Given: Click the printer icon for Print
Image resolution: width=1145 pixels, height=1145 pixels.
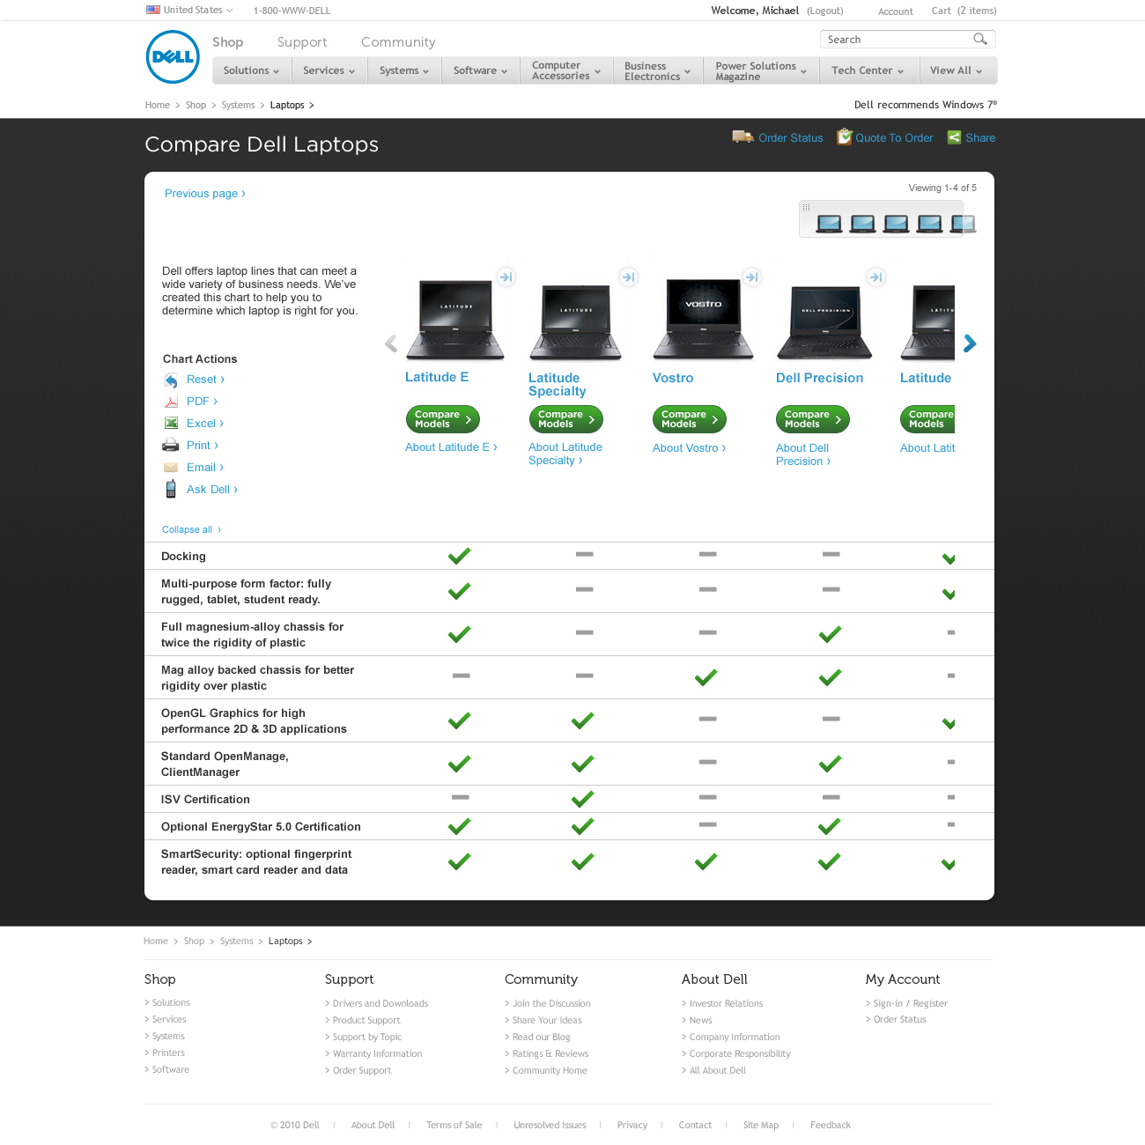Looking at the screenshot, I should click(171, 446).
